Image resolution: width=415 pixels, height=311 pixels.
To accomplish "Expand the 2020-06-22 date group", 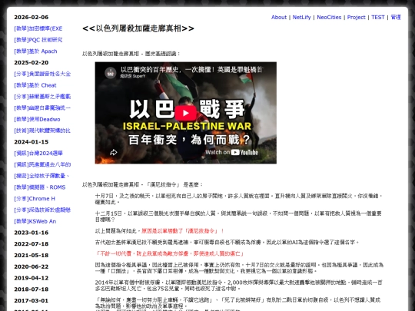I will (32, 266).
